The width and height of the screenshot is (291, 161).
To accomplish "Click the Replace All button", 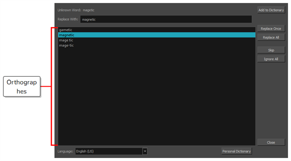I will pyautogui.click(x=271, y=37).
